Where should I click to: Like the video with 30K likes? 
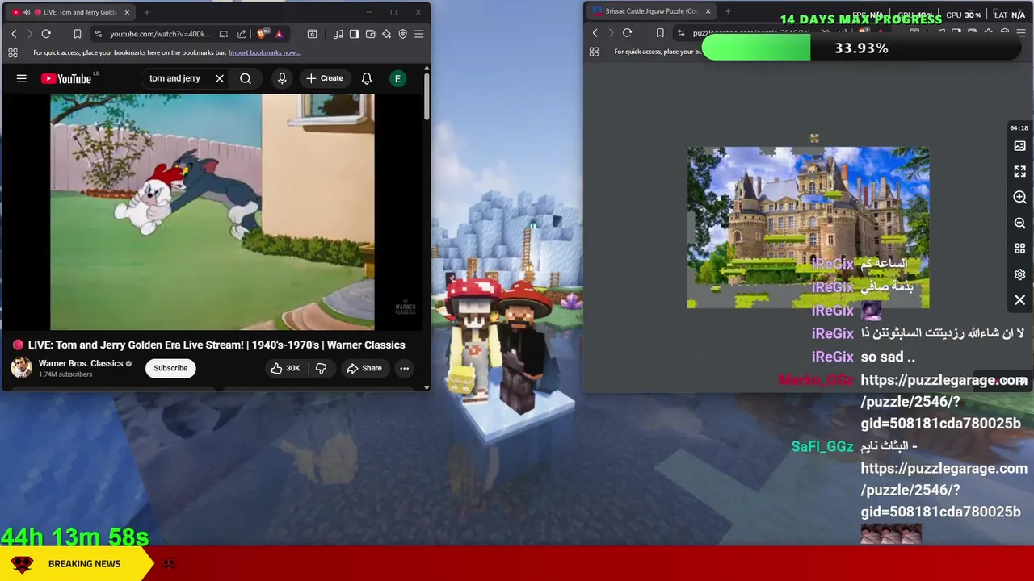[x=285, y=368]
